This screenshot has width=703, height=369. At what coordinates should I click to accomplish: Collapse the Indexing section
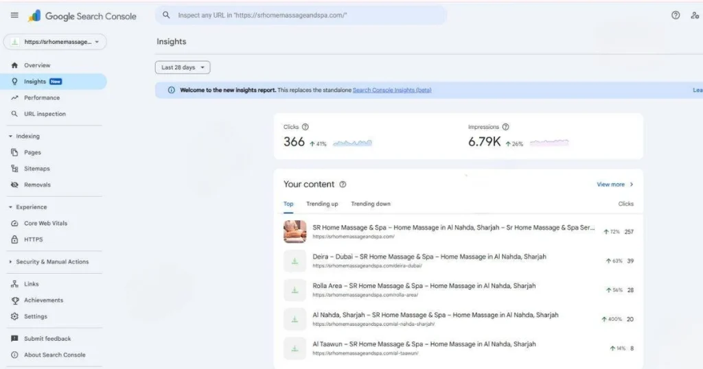[10, 136]
